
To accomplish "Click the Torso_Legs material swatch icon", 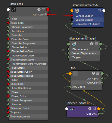I will tap(14, 10).
